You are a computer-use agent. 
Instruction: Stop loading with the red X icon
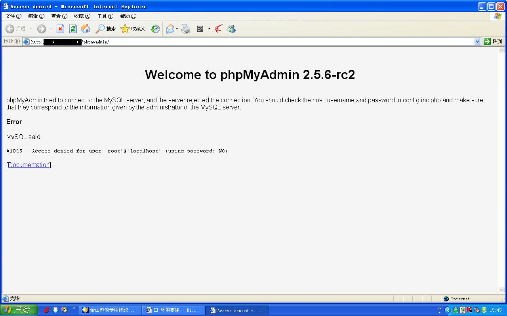60,29
